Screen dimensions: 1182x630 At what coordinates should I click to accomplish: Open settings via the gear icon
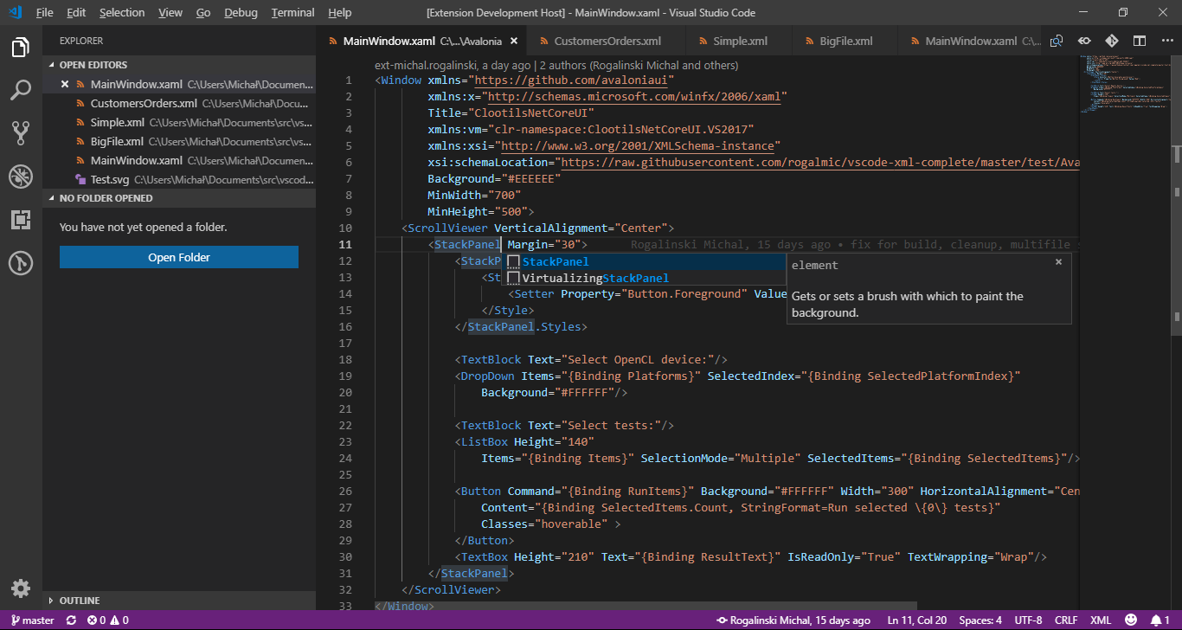[x=21, y=588]
